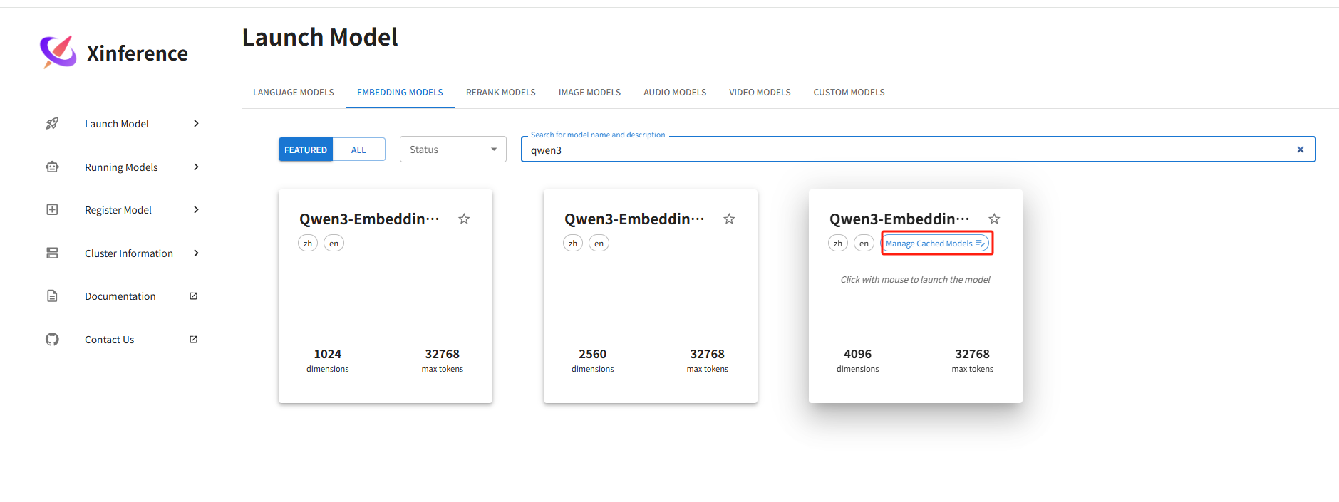1339x502 pixels.
Task: Click the external link icon of Contact Us
Action: (x=193, y=340)
